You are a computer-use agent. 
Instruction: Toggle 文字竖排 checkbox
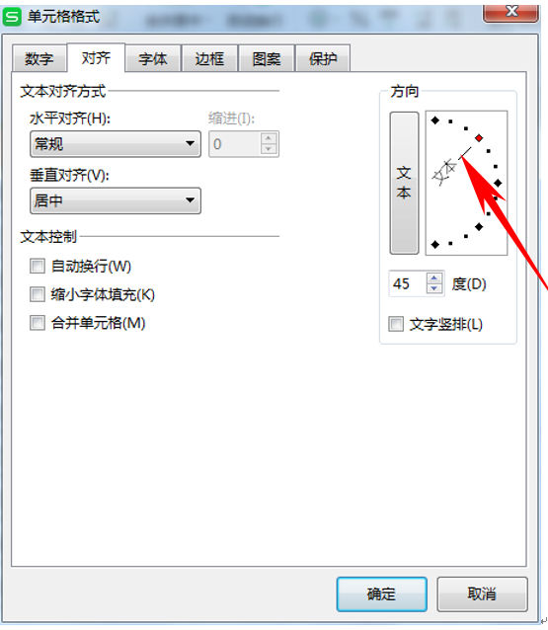396,324
